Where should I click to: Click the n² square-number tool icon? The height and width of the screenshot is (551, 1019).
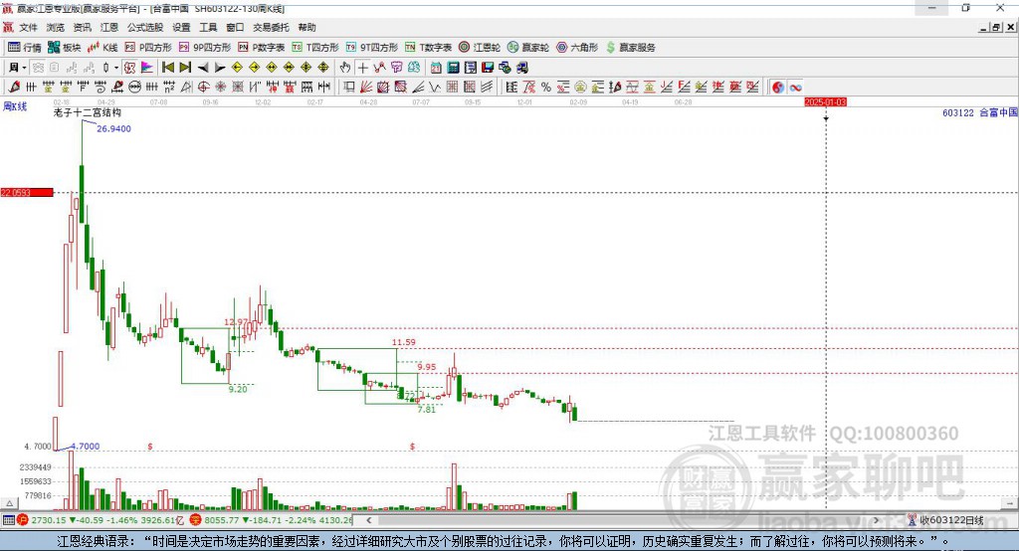pos(169,88)
